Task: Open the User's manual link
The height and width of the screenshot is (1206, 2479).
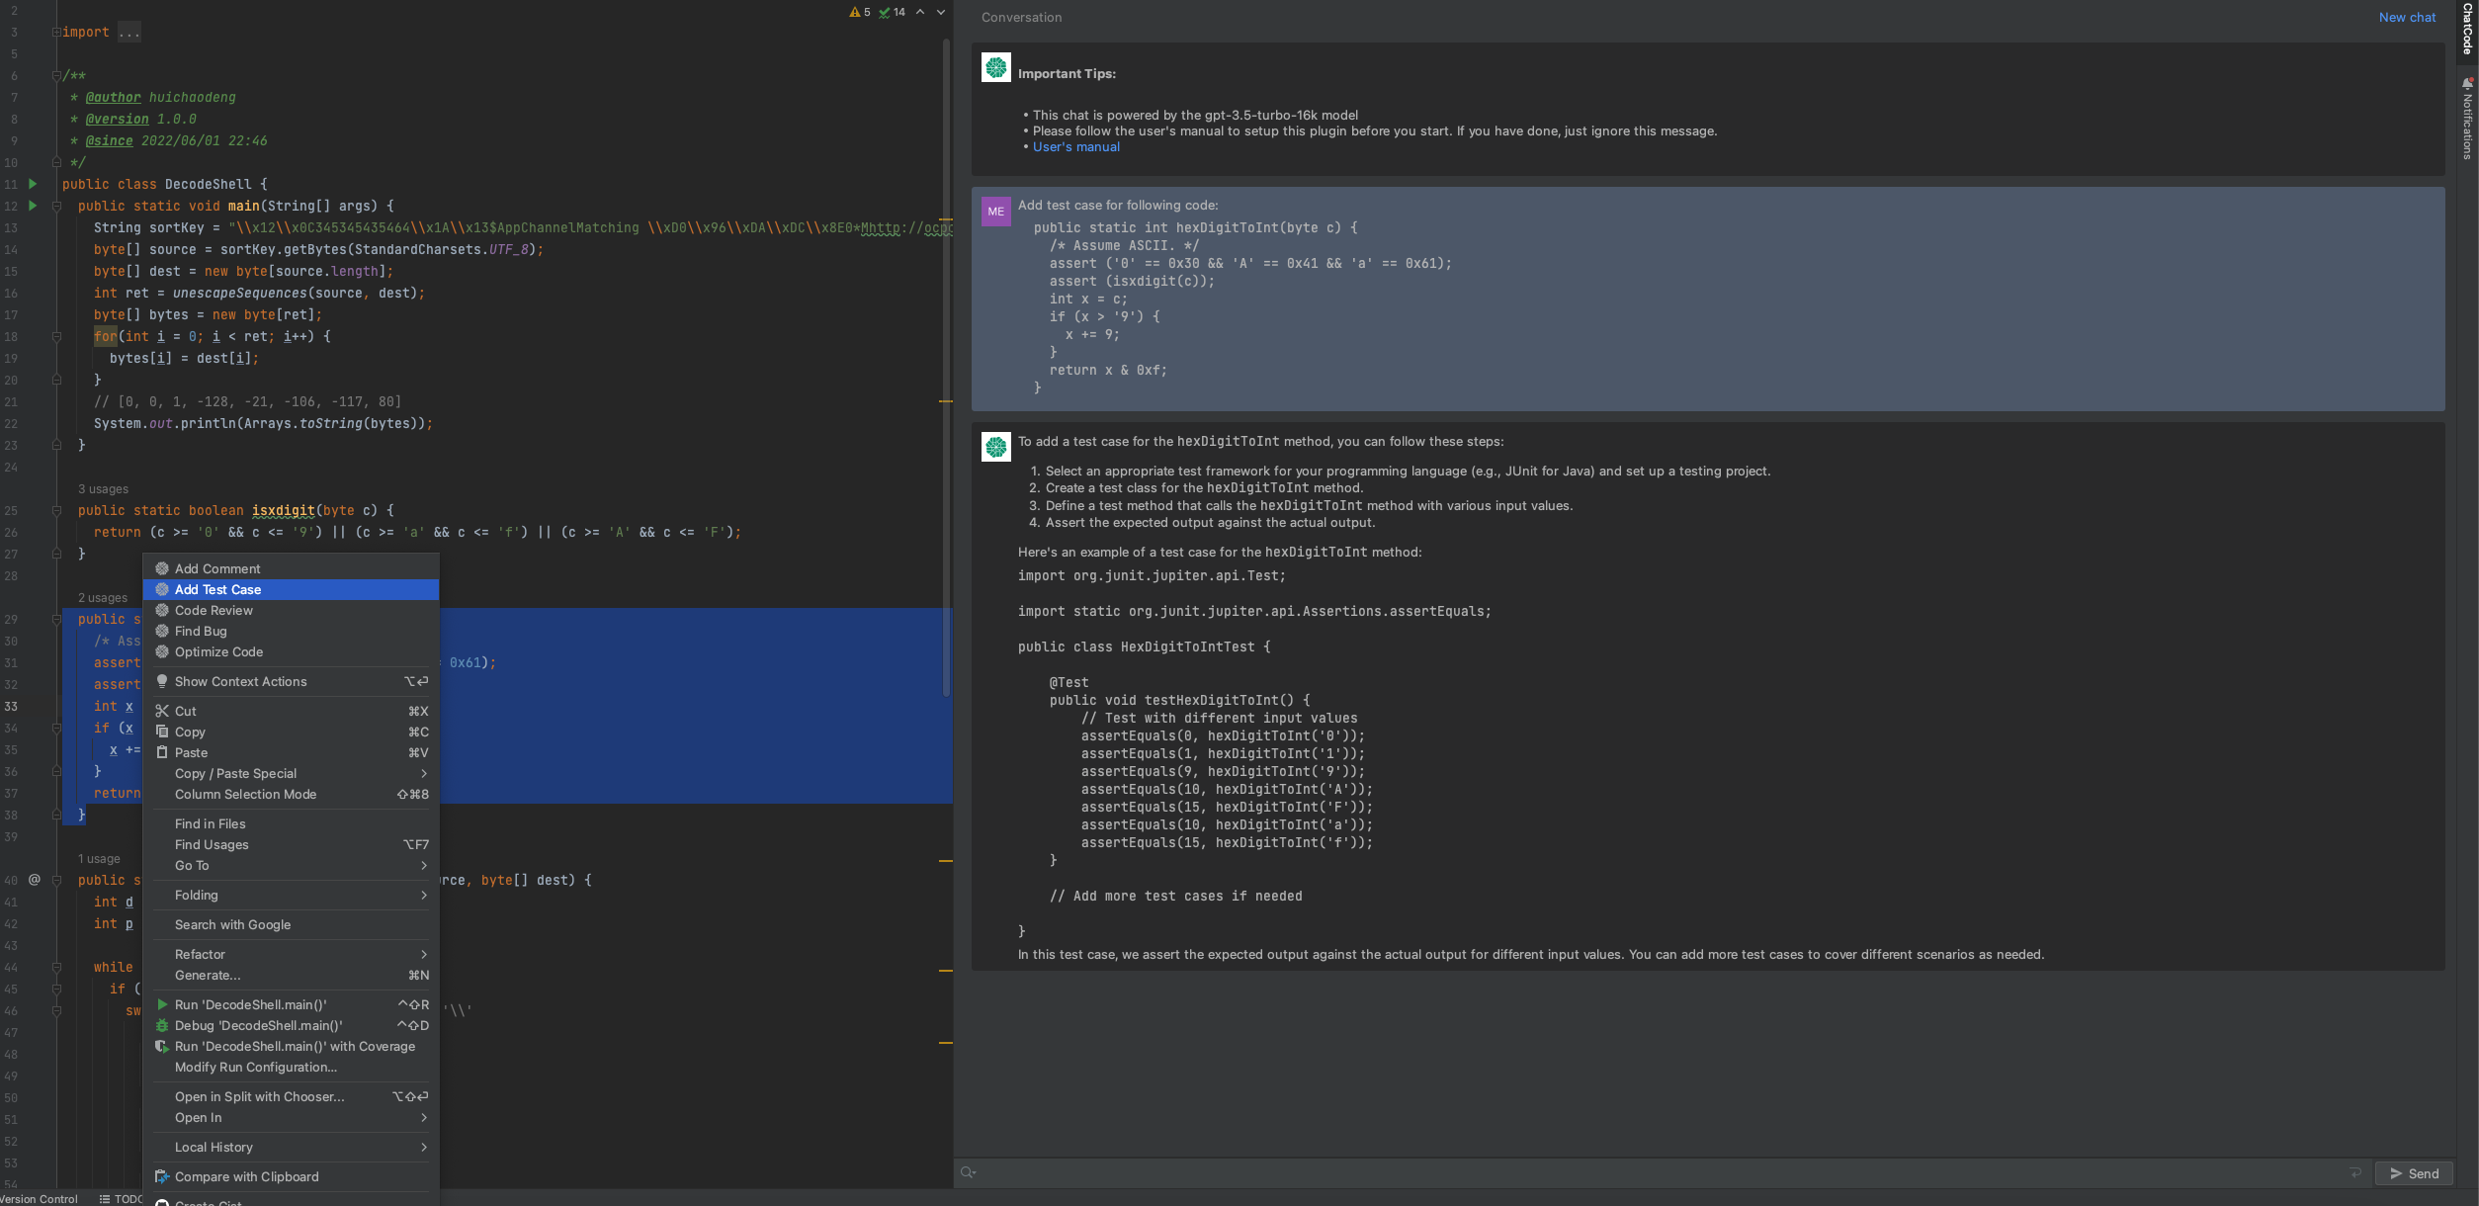Action: pos(1075,147)
